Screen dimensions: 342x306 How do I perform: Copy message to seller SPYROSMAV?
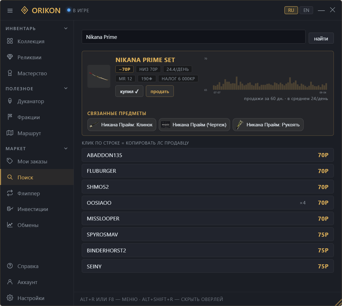(x=208, y=234)
